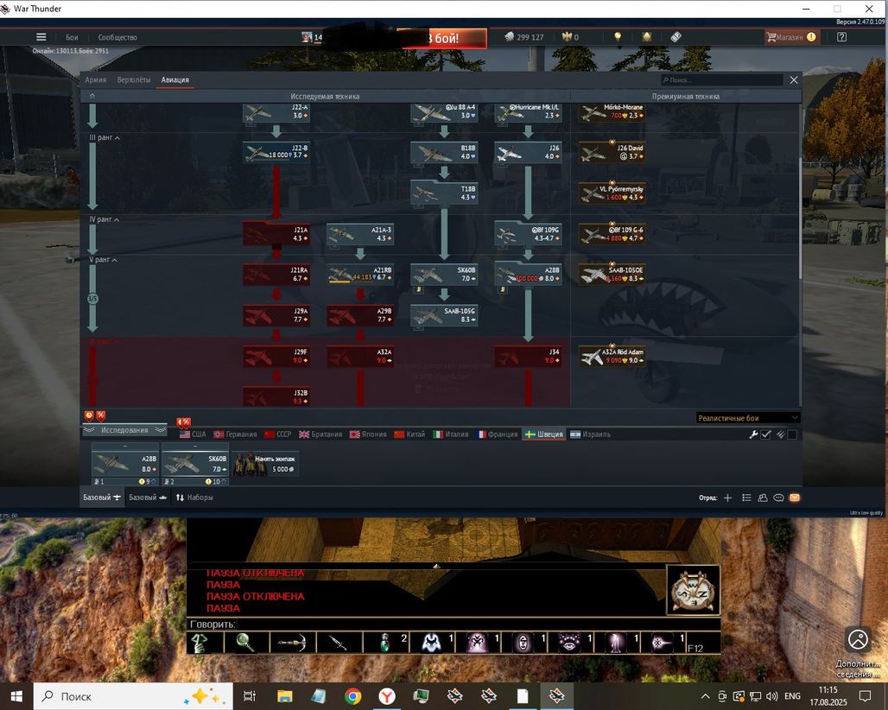Click the Поиск search field in research tree
Image resolution: width=888 pixels, height=710 pixels.
coord(722,79)
